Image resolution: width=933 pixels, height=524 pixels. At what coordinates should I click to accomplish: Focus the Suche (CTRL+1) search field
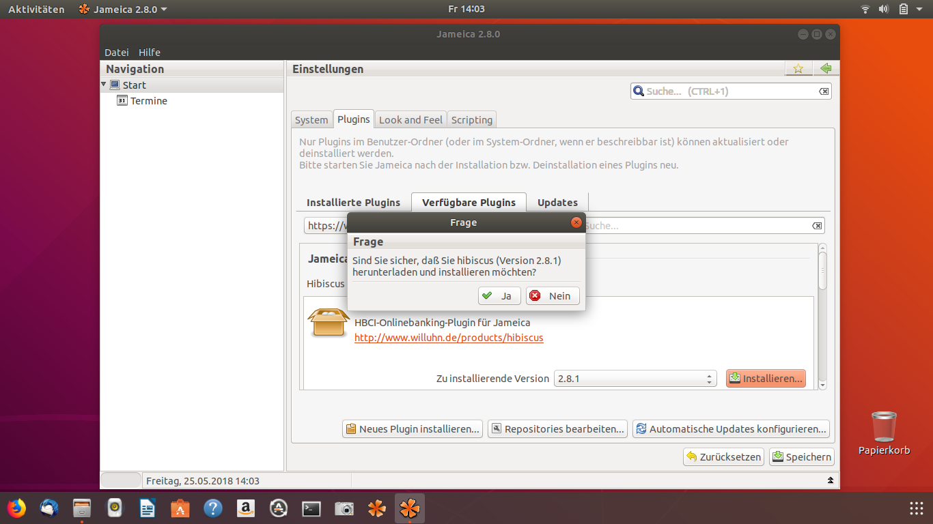click(731, 91)
